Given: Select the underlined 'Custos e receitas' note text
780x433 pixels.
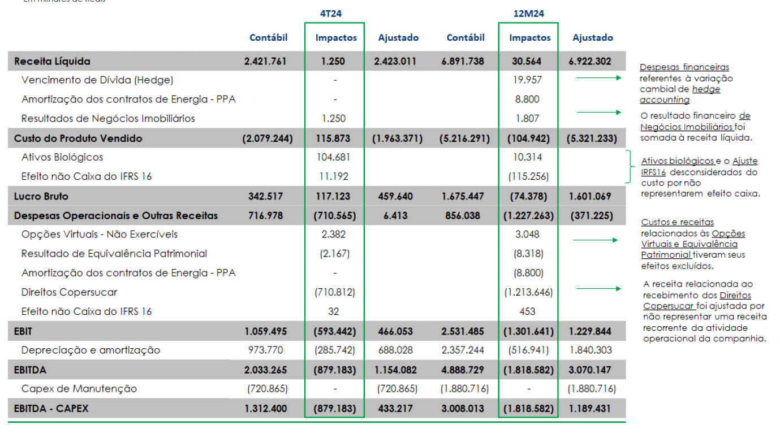Looking at the screenshot, I should click(677, 222).
